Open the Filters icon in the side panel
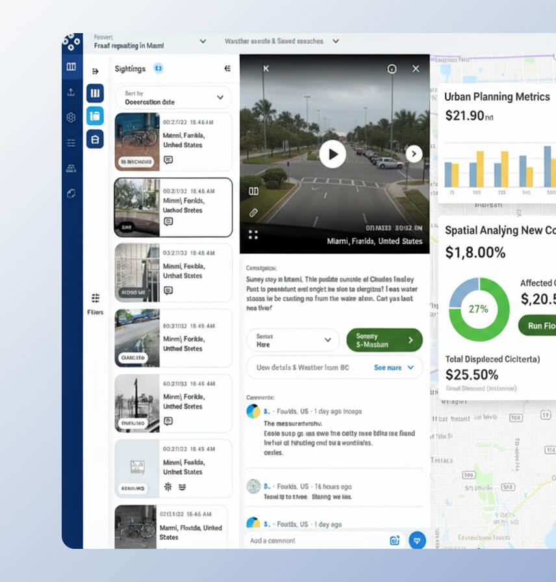This screenshot has height=582, width=556. click(x=95, y=298)
